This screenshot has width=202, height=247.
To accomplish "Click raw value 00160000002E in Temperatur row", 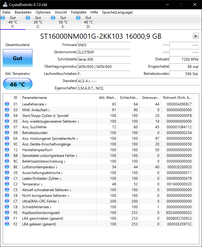I will pos(179,184).
